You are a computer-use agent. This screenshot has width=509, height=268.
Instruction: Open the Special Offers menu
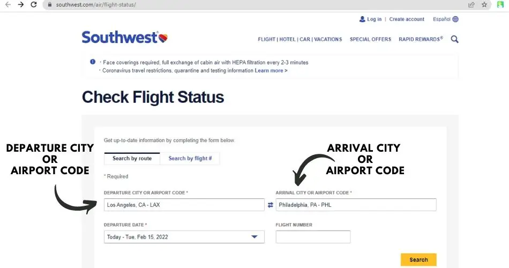click(370, 39)
